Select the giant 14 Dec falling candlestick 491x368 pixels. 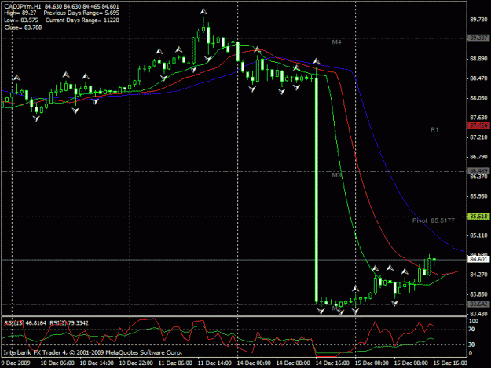coord(317,189)
